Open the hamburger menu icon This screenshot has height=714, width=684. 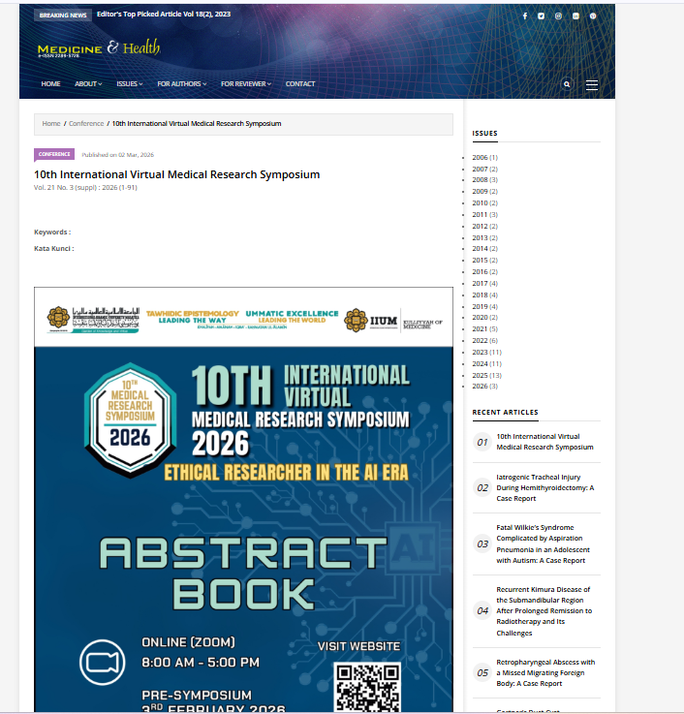[592, 84]
